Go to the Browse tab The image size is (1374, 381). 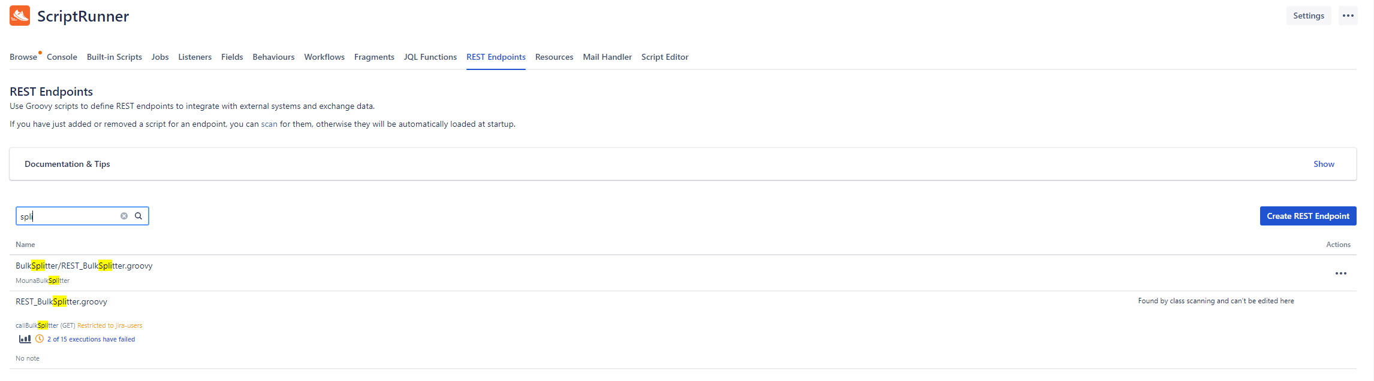point(23,57)
